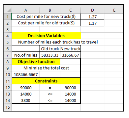Select empty cell B10 next to total cost
129x118 pixels.
point(50,75)
